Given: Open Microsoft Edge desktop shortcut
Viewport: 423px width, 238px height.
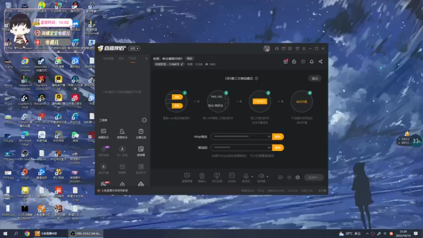Looking at the screenshot, I should coord(25,139).
